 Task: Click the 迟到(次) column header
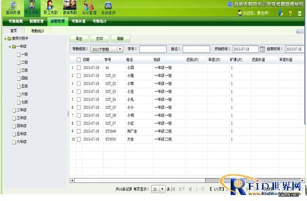(x=192, y=60)
